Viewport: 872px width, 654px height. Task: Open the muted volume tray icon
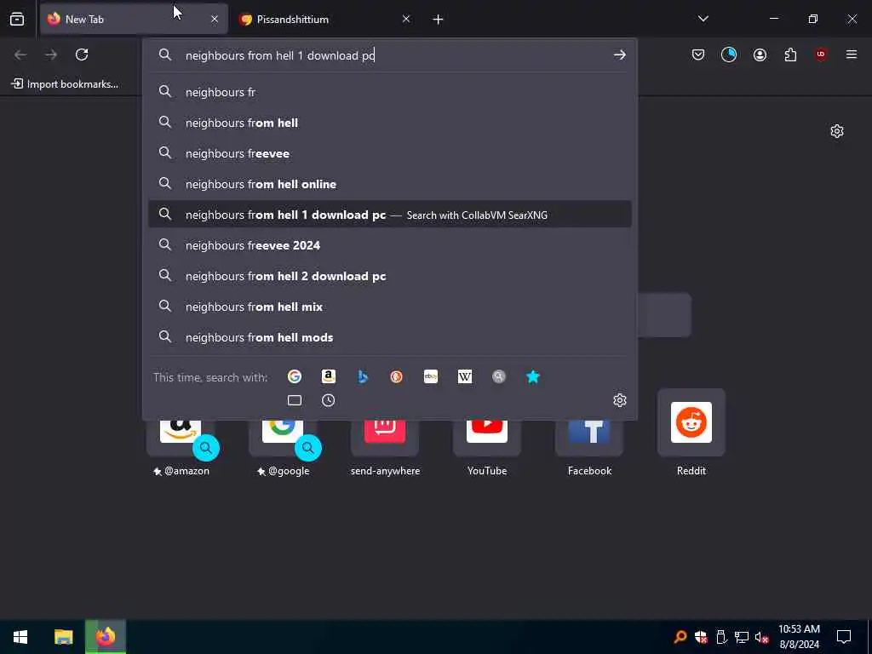(x=761, y=637)
